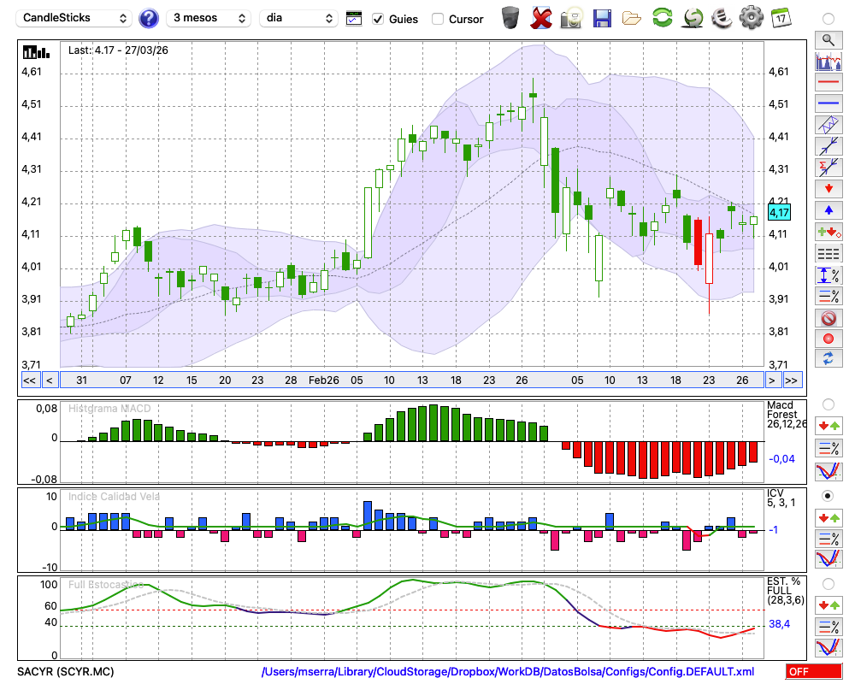Enable the Cursor checkbox
The height and width of the screenshot is (684, 855).
coord(437,19)
